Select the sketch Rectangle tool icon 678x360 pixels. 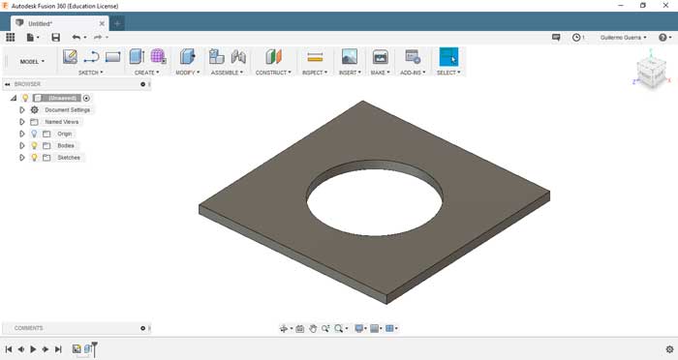tap(112, 57)
